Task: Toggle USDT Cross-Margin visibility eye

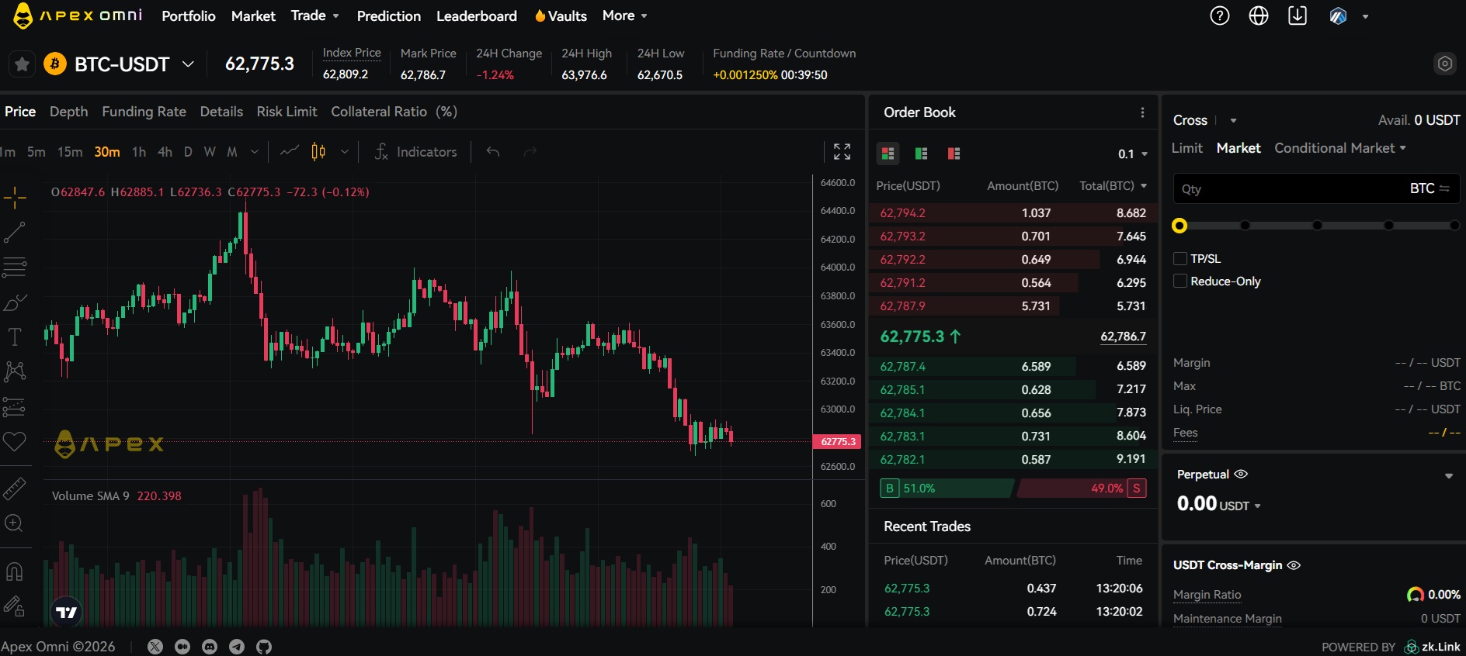Action: [x=1294, y=565]
